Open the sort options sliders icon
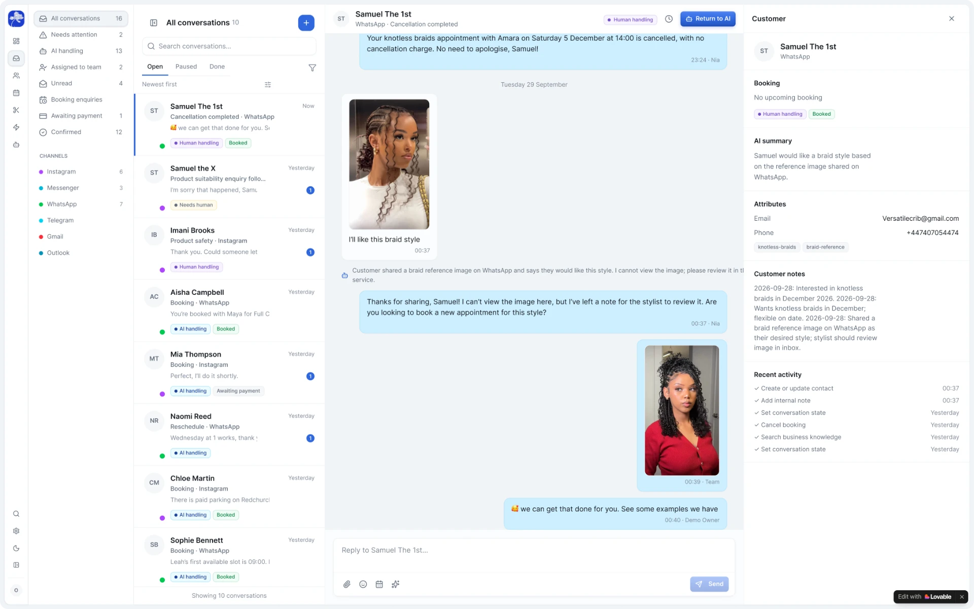 coord(268,85)
